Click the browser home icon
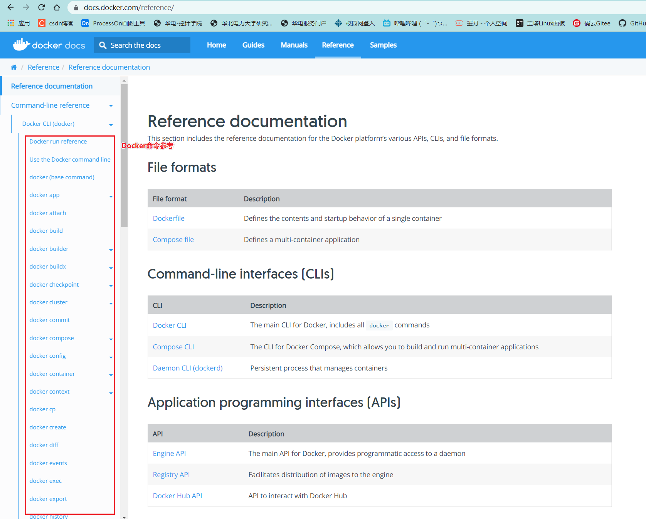Viewport: 646px width, 519px height. (57, 7)
